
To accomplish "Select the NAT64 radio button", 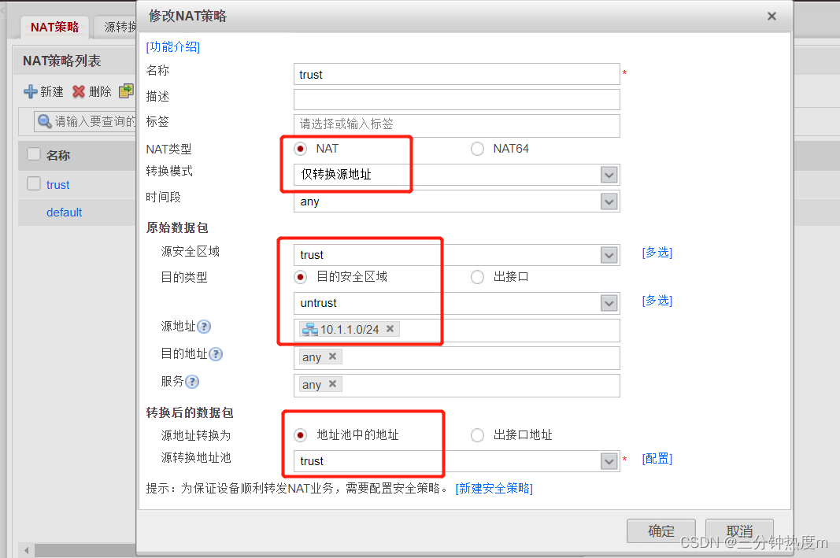I will point(477,148).
